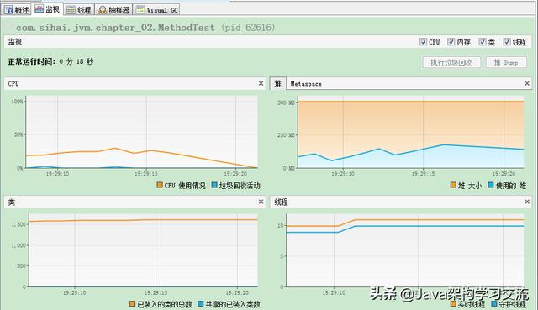Viewport: 538px width, 310px height.
Task: Select the Metaspace sub-tab
Action: [x=306, y=84]
